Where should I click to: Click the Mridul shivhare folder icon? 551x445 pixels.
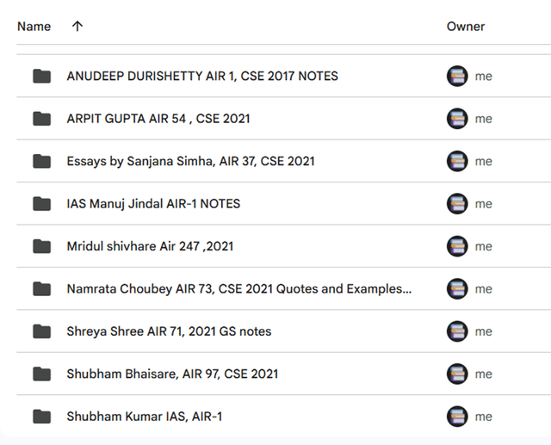[x=41, y=246]
